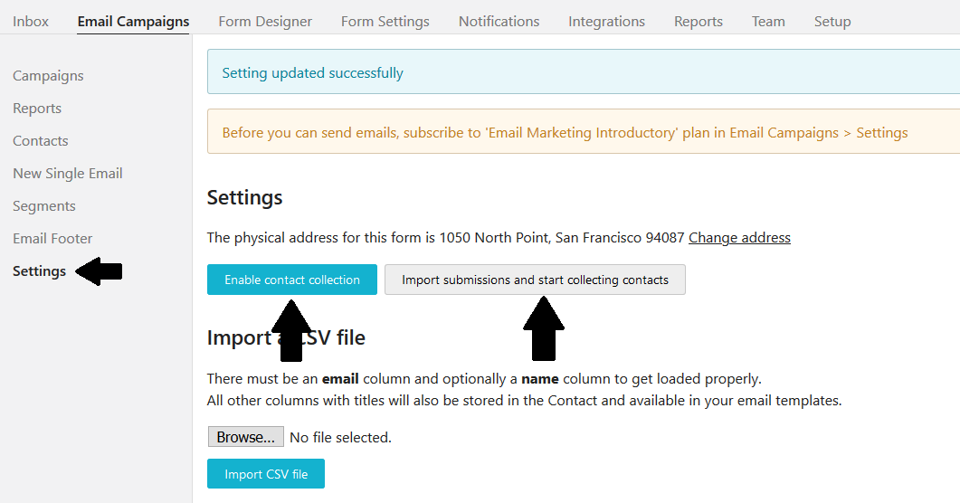Open New Single Email from the sidebar
This screenshot has width=960, height=503.
[x=68, y=174]
